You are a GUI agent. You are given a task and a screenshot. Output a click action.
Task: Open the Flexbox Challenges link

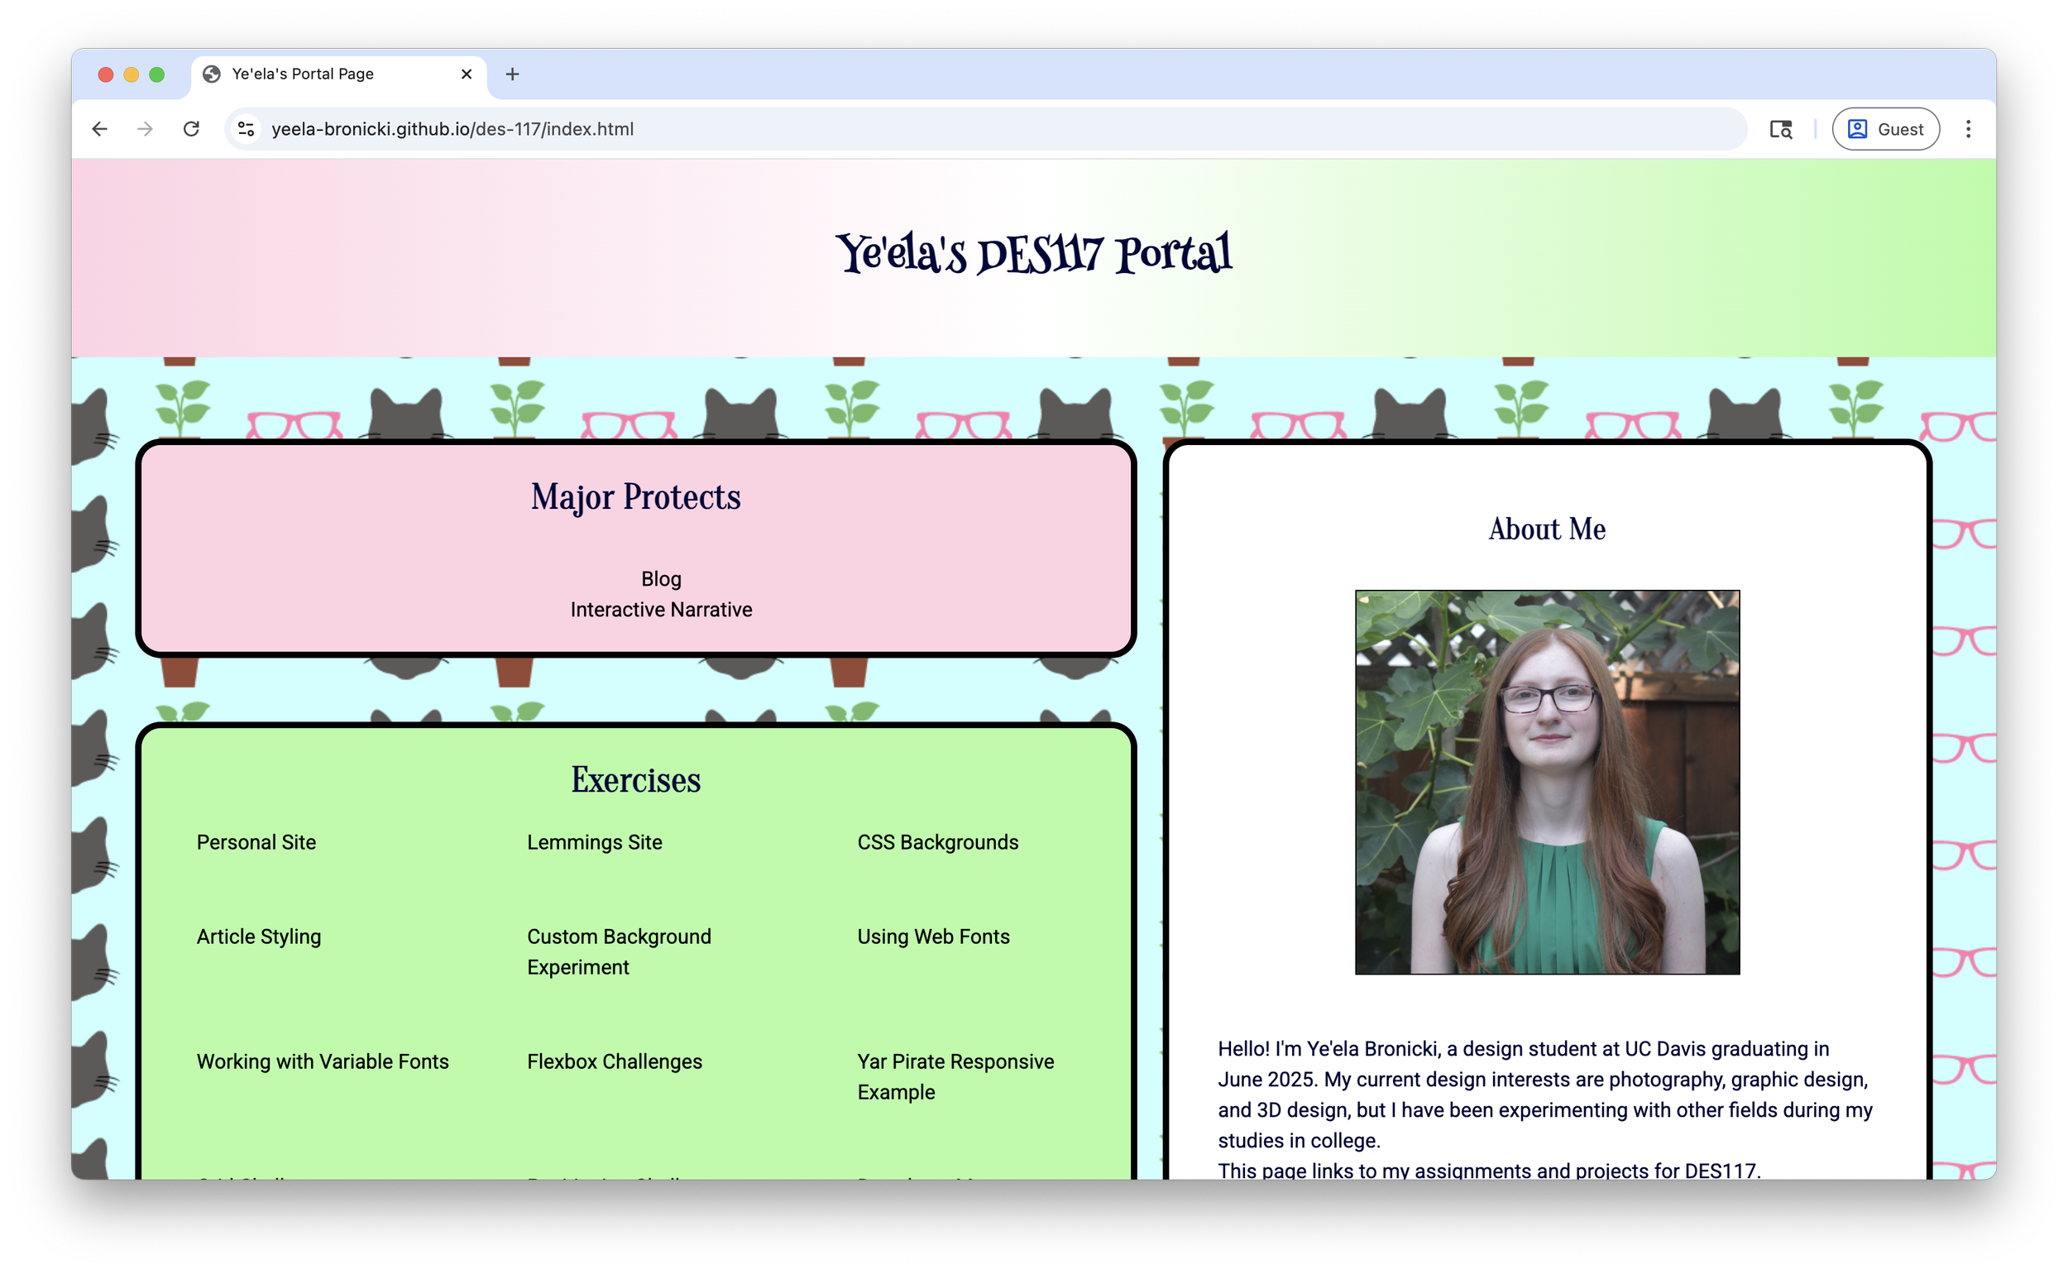pyautogui.click(x=614, y=1061)
